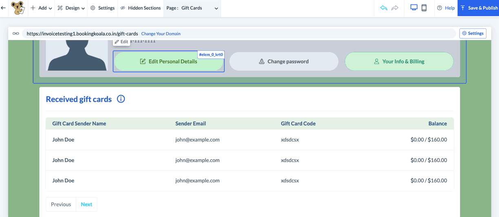Image resolution: width=499 pixels, height=217 pixels.
Task: Open the Design dropdown menu
Action: [71, 8]
